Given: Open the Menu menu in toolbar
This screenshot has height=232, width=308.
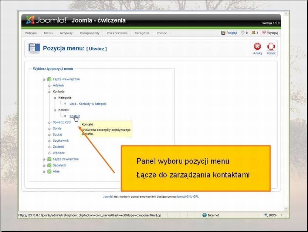Looking at the screenshot, I should tap(48, 33).
